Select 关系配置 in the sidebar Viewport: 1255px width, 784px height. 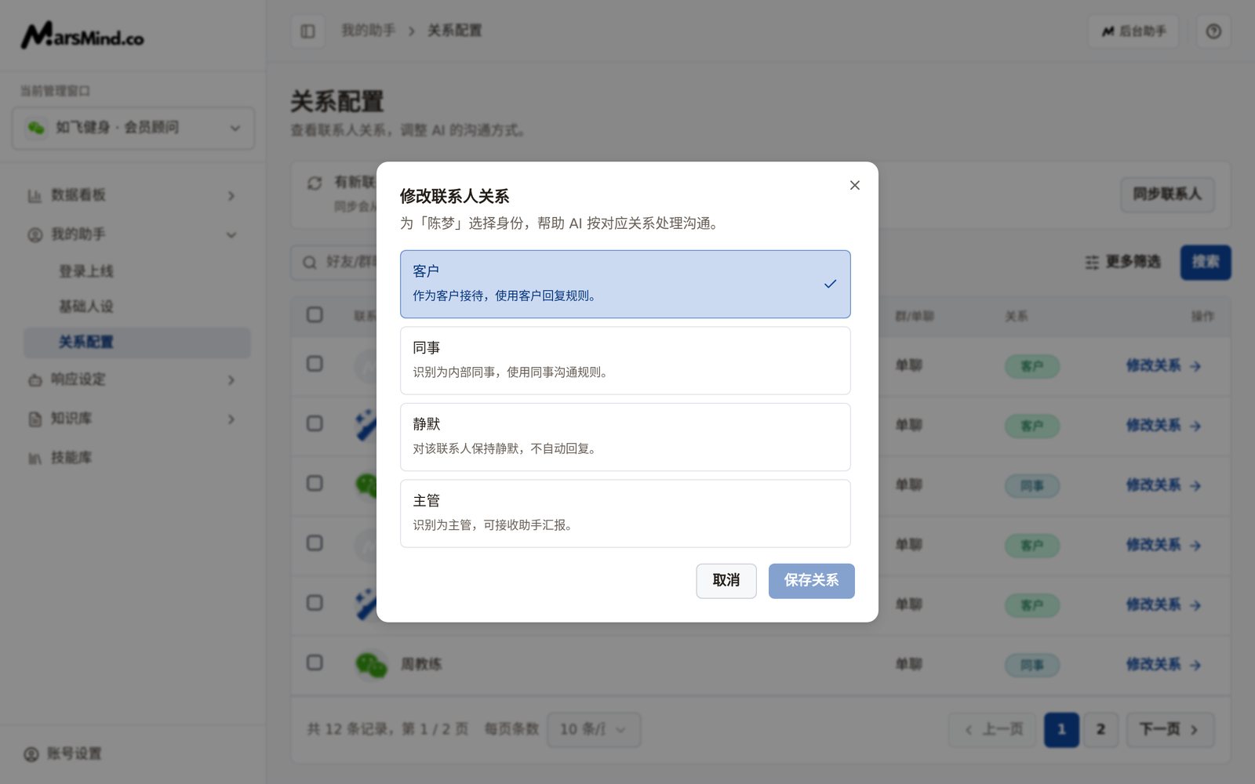[x=137, y=343]
